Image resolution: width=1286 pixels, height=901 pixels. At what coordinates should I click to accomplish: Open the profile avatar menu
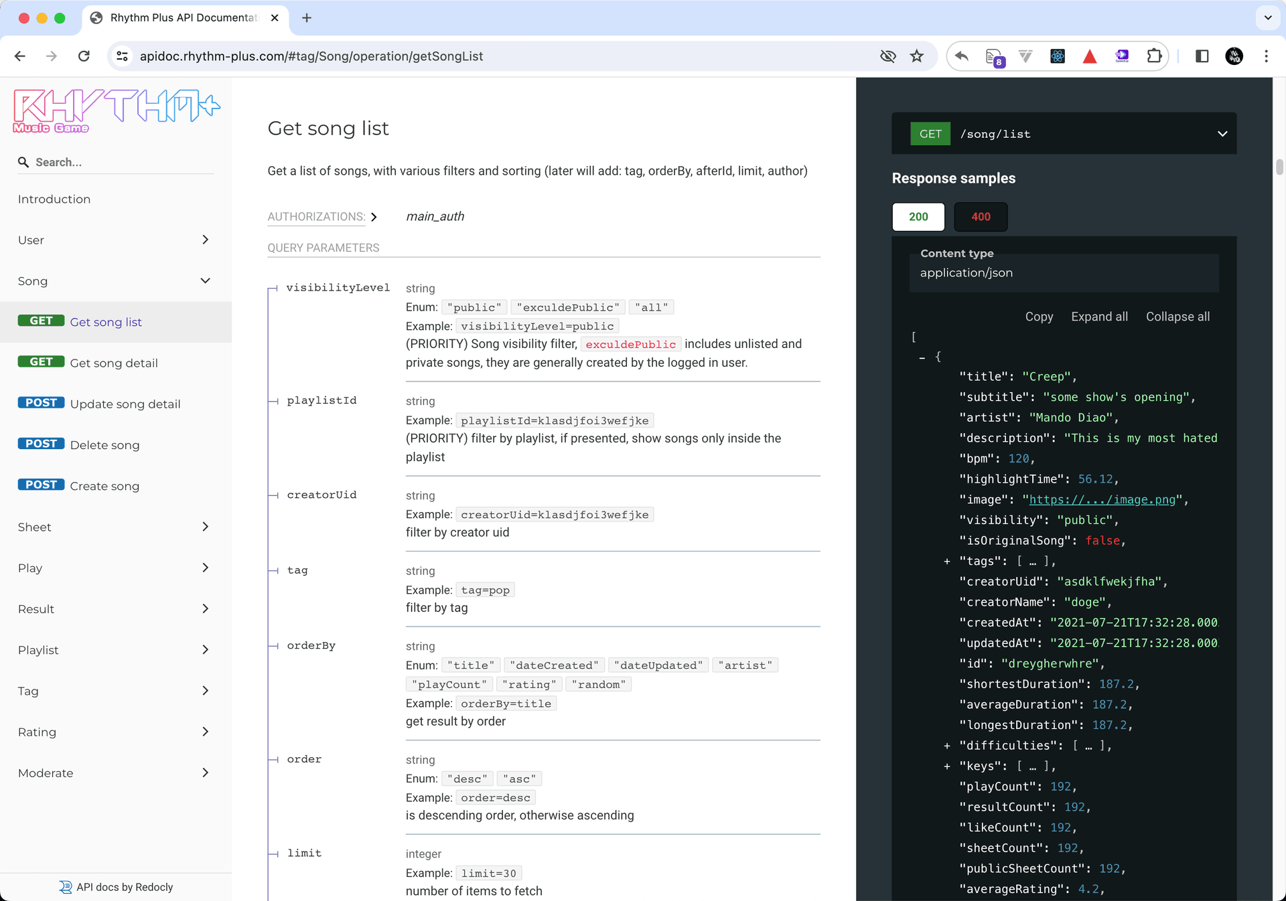[1234, 56]
